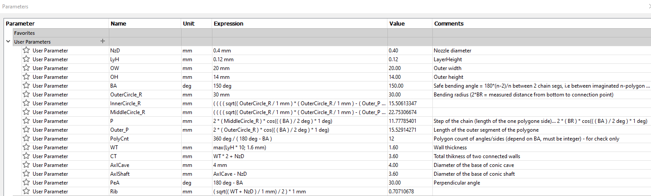Click the star beside the CT parameter

[26, 156]
